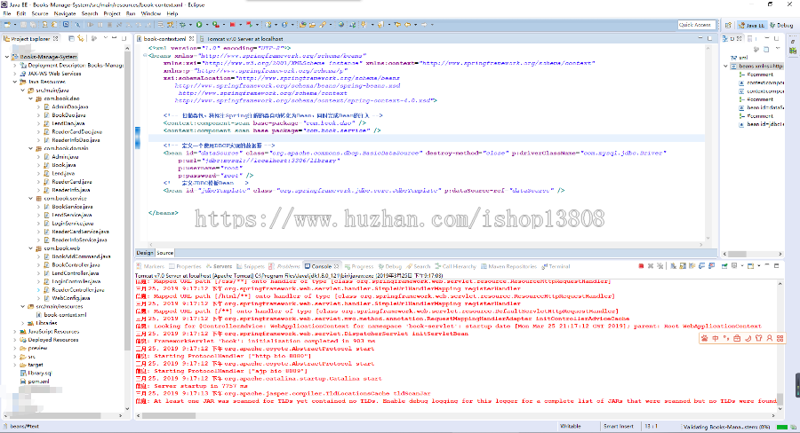The image size is (800, 433).
Task: Expand the Deployed Resources node
Action: (x=15, y=340)
